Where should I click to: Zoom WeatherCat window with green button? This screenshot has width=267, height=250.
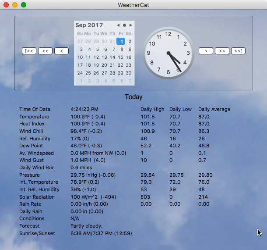tap(24, 5)
